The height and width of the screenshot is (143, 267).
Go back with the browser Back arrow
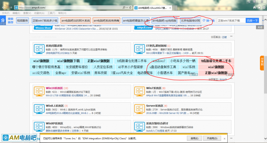click(4, 7)
